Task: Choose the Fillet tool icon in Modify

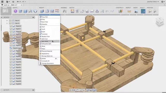Action: tap(47, 11)
